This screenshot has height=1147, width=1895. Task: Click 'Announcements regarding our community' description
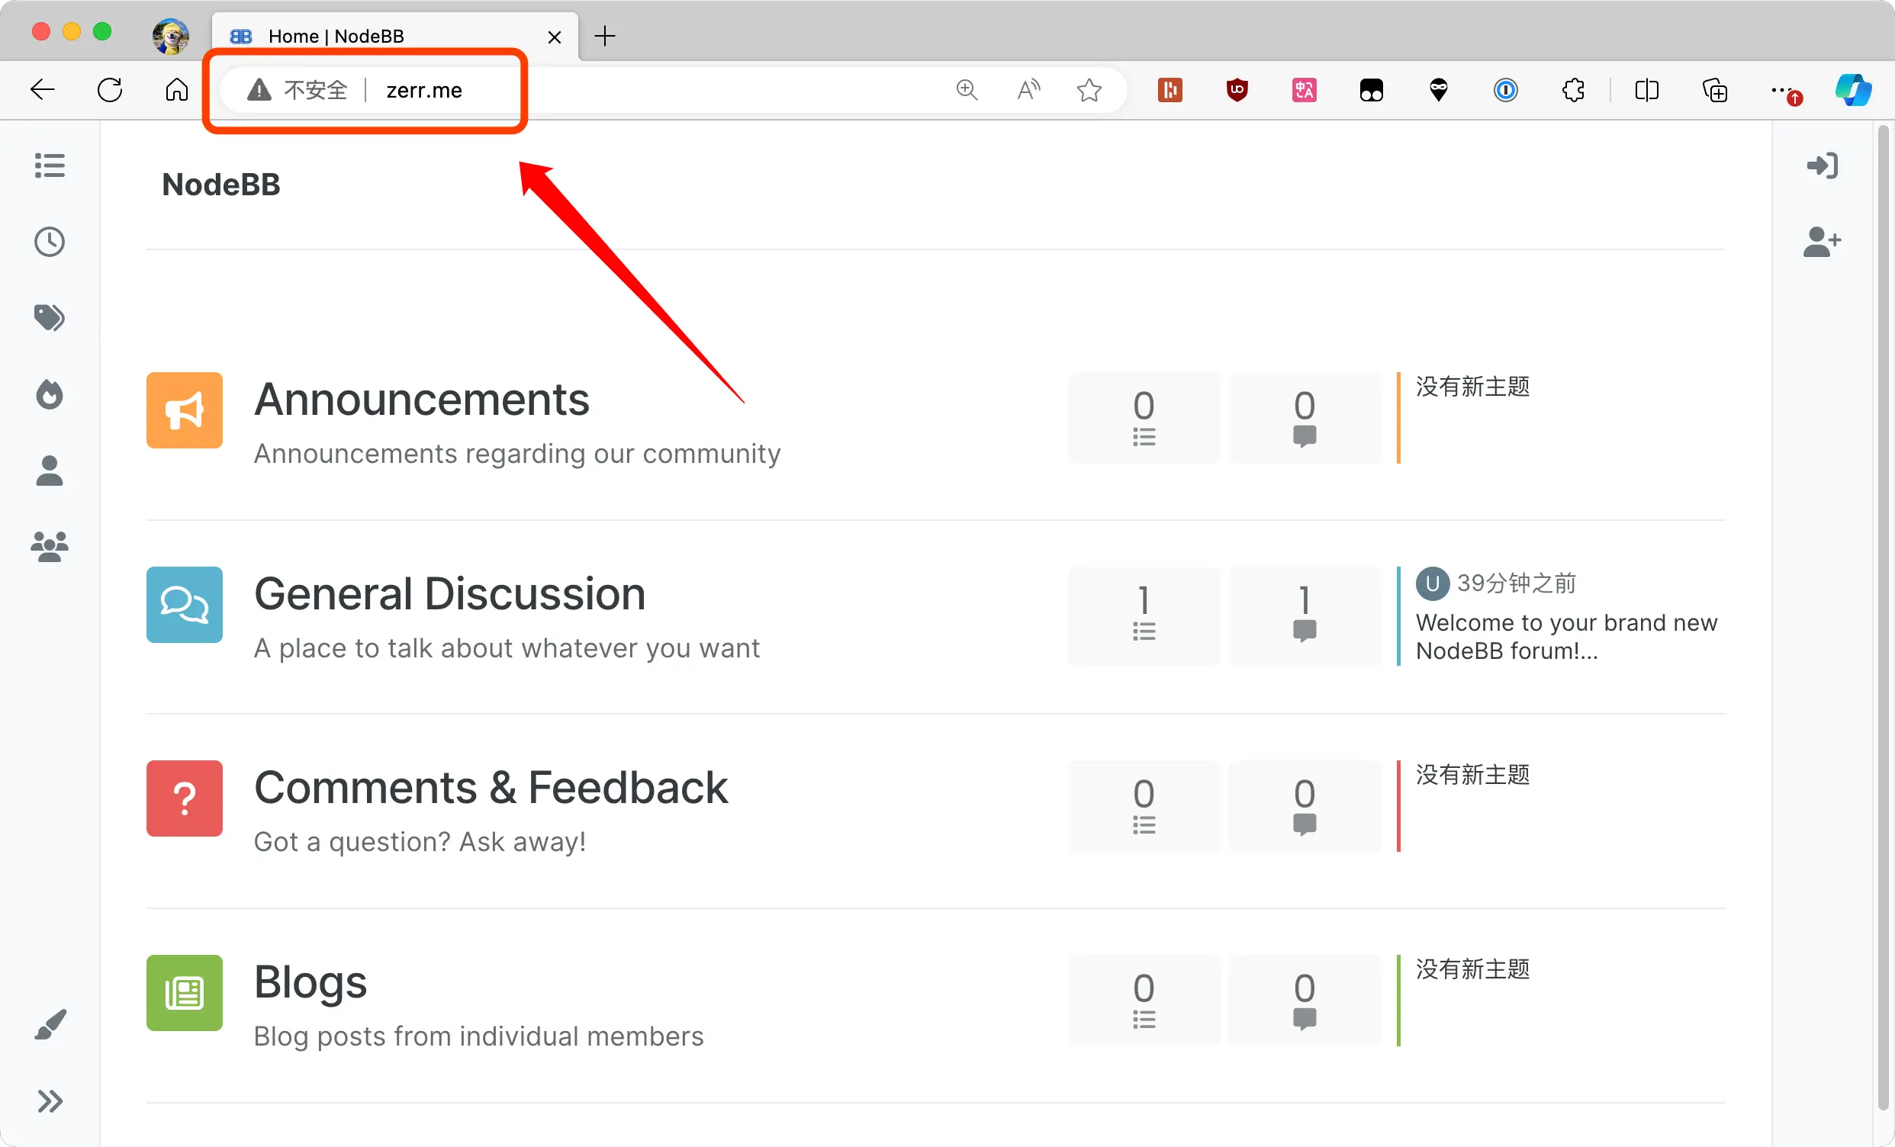click(516, 454)
